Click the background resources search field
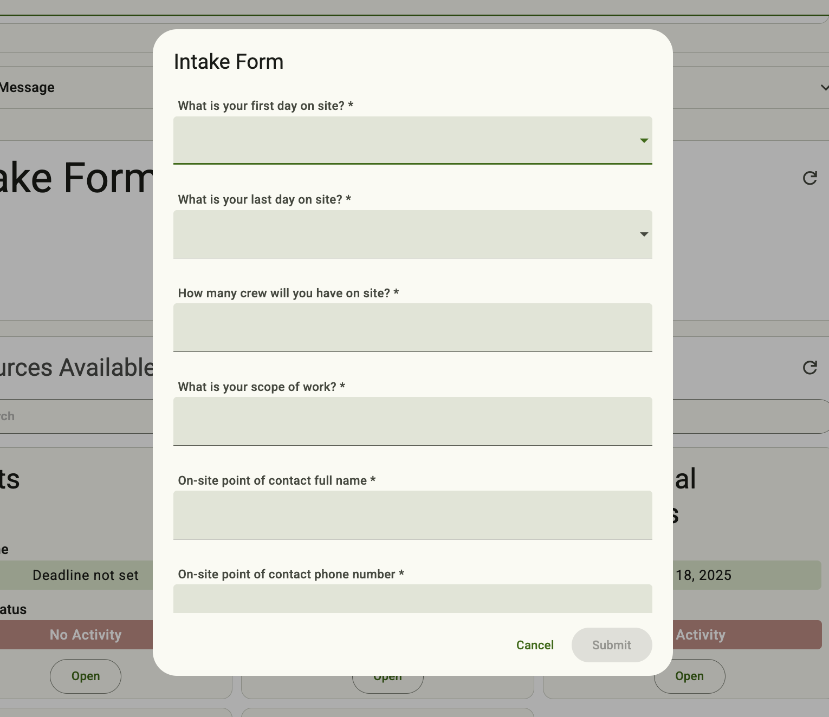The image size is (829, 717). (x=76, y=416)
